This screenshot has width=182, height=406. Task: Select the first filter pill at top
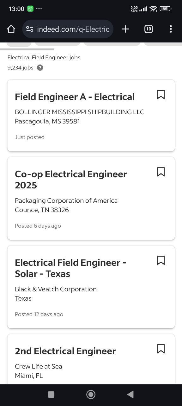point(19,44)
